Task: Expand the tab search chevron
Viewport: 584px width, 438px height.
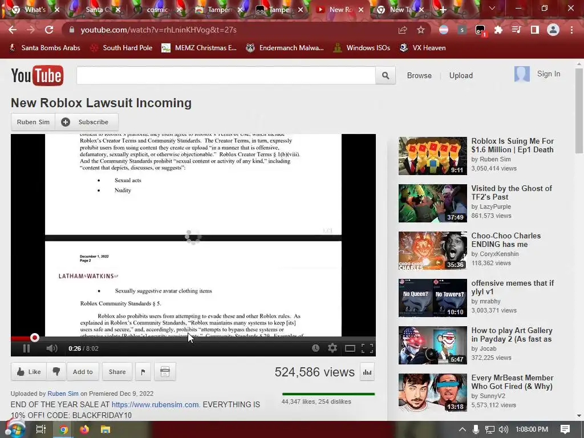Action: click(x=492, y=8)
